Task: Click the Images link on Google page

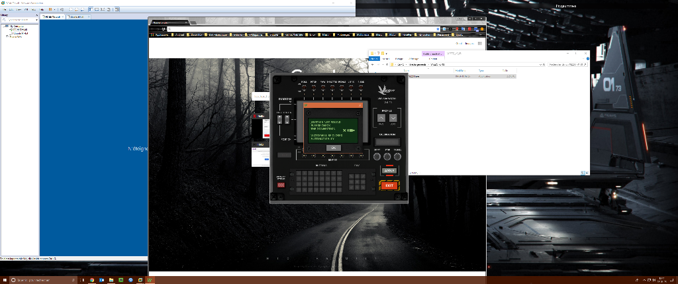Action: [468, 44]
